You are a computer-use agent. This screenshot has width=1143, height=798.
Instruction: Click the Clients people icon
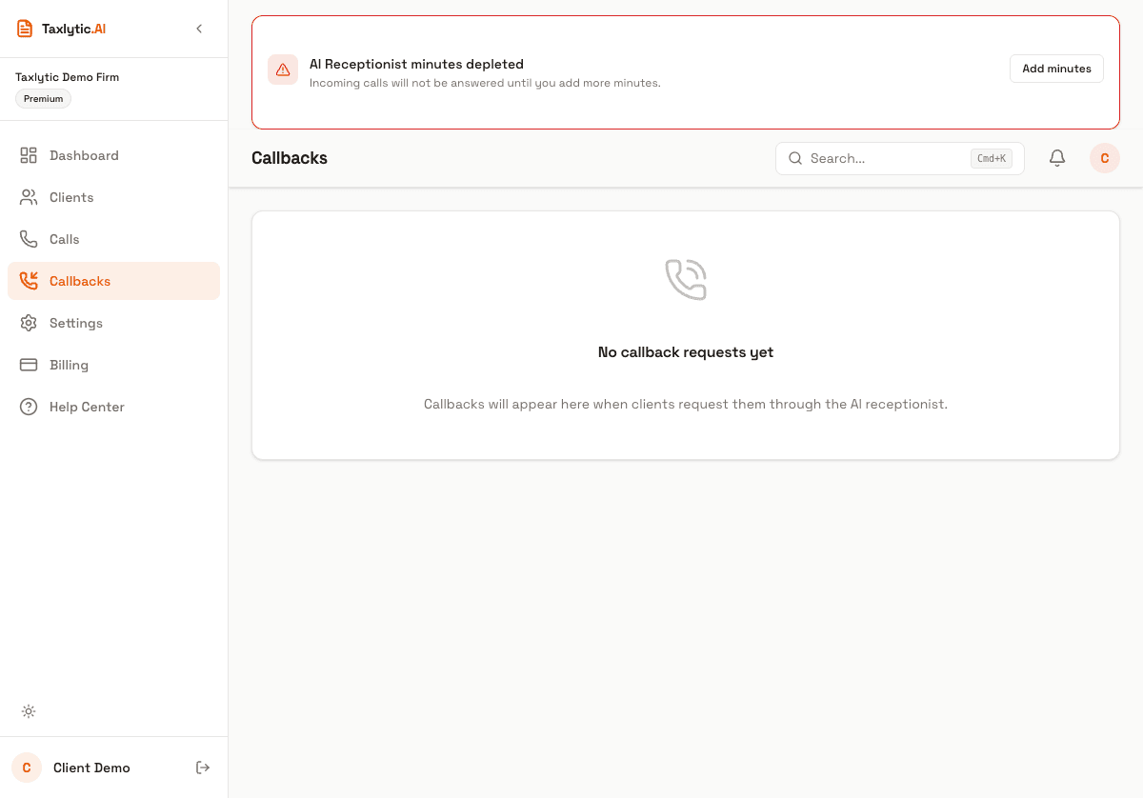(29, 197)
